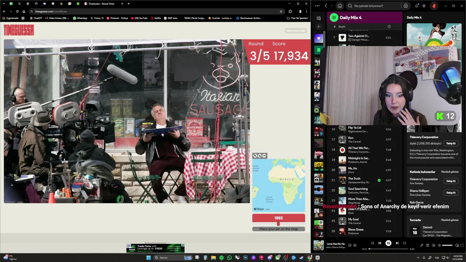Click the Apple Maps Legal link
The height and width of the screenshot is (262, 466).
pos(268,209)
